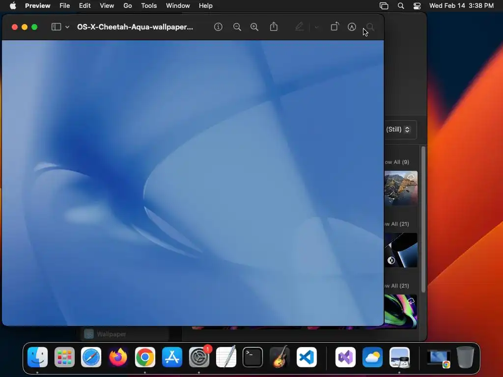Show the Markup toolbar
This screenshot has height=377, width=503.
(x=352, y=27)
